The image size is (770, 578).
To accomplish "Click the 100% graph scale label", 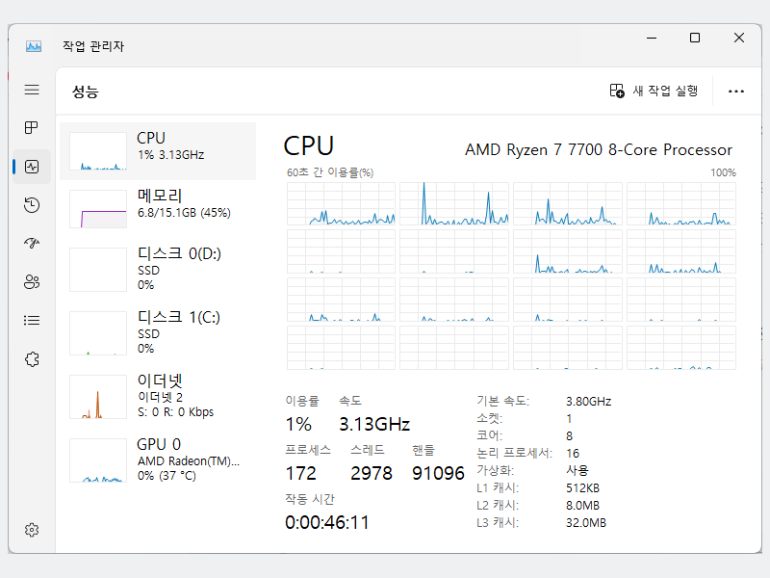I will (724, 172).
